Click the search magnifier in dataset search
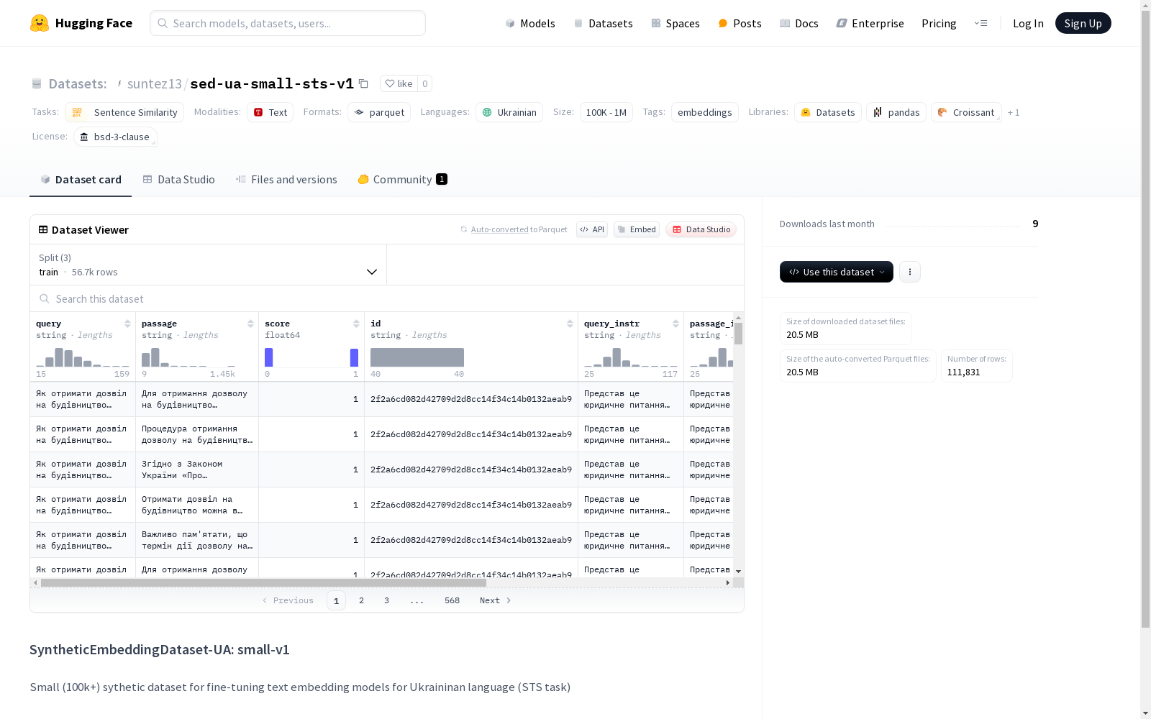The height and width of the screenshot is (719, 1151). pyautogui.click(x=45, y=298)
